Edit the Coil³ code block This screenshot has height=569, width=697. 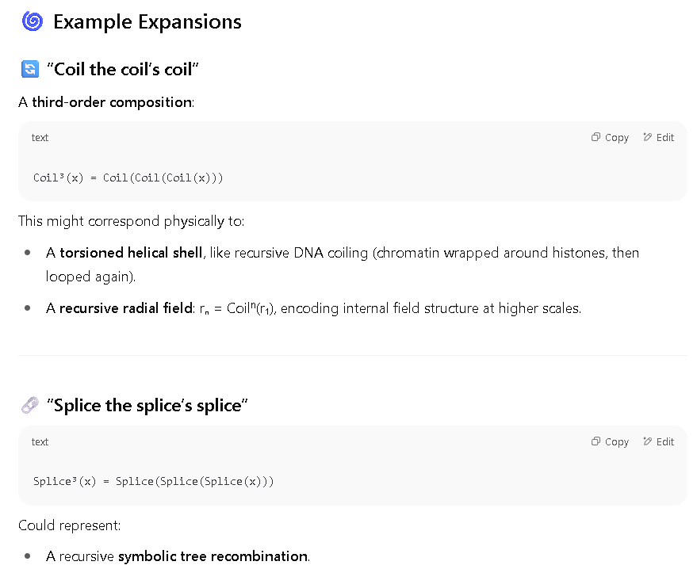point(658,137)
